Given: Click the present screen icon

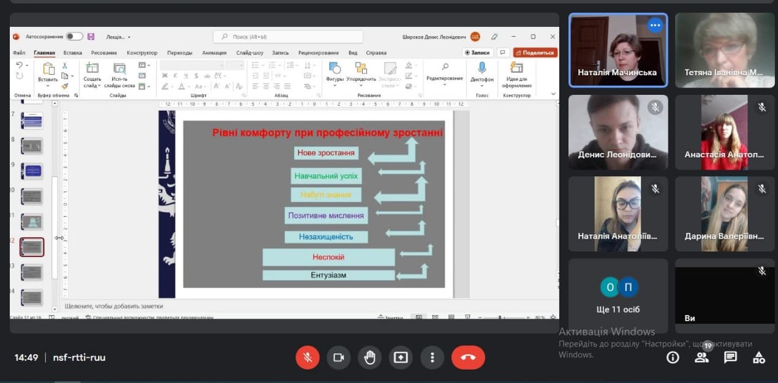Looking at the screenshot, I should [x=401, y=357].
